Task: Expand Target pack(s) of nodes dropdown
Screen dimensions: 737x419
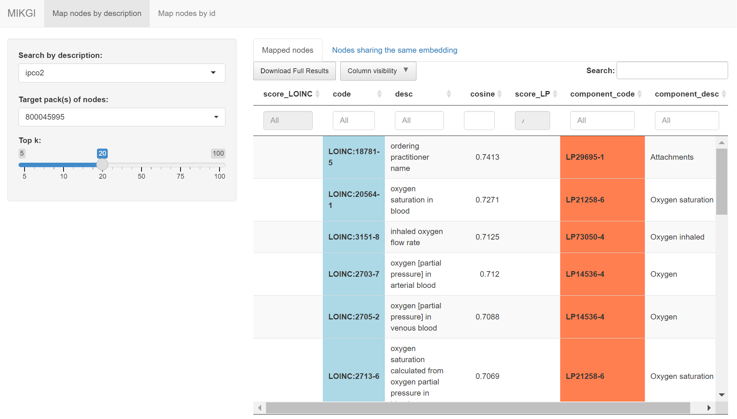Action: [122, 117]
